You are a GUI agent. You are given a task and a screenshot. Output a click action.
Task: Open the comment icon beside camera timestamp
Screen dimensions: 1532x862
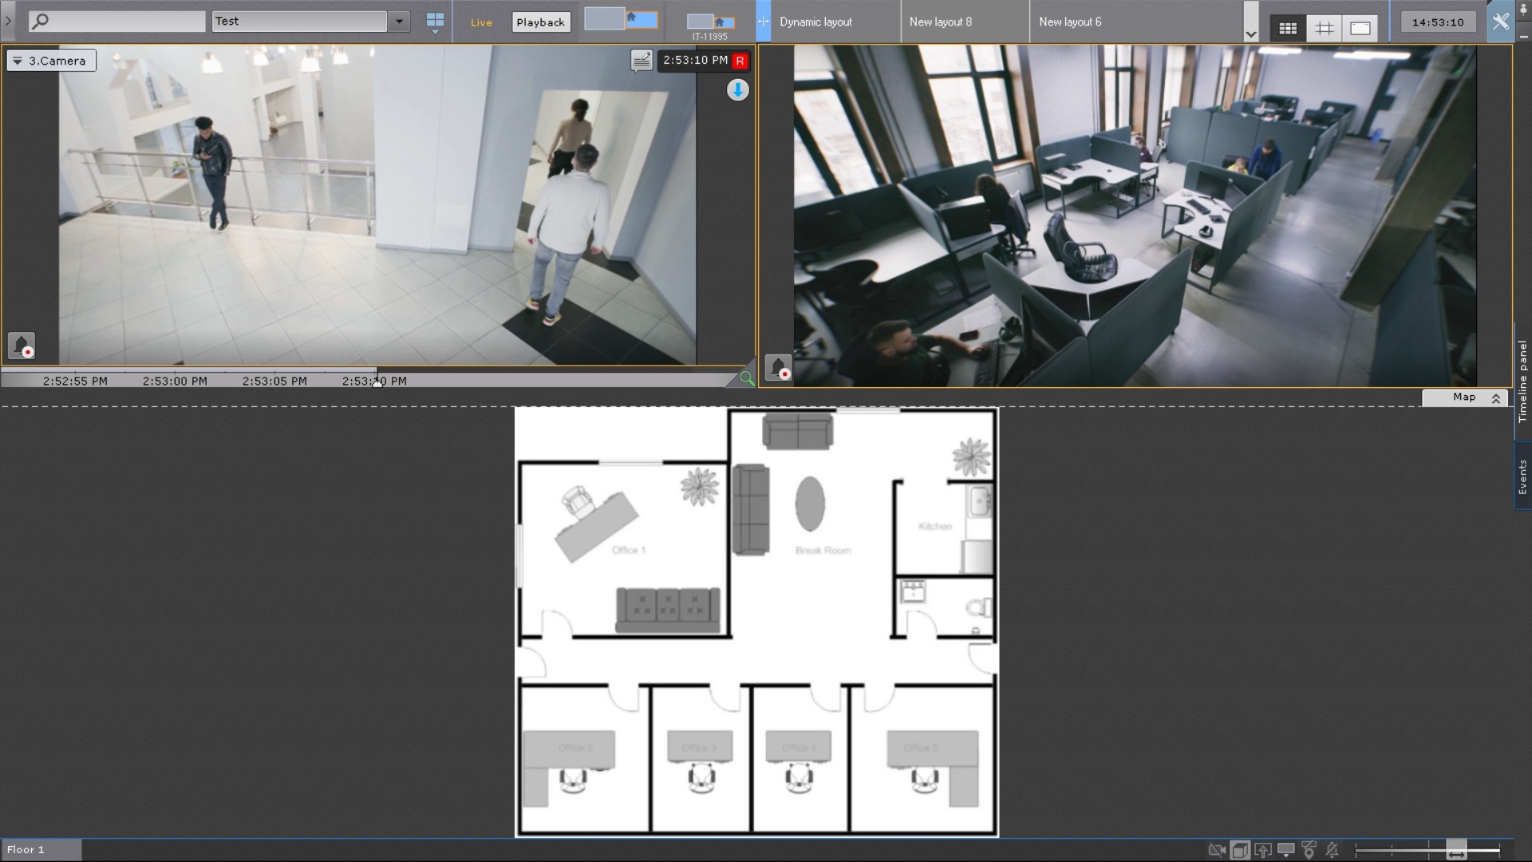(642, 61)
